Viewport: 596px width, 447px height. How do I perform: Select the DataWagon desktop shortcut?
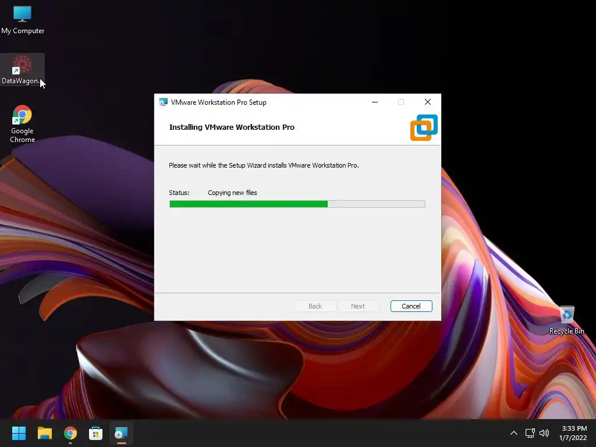pos(22,70)
